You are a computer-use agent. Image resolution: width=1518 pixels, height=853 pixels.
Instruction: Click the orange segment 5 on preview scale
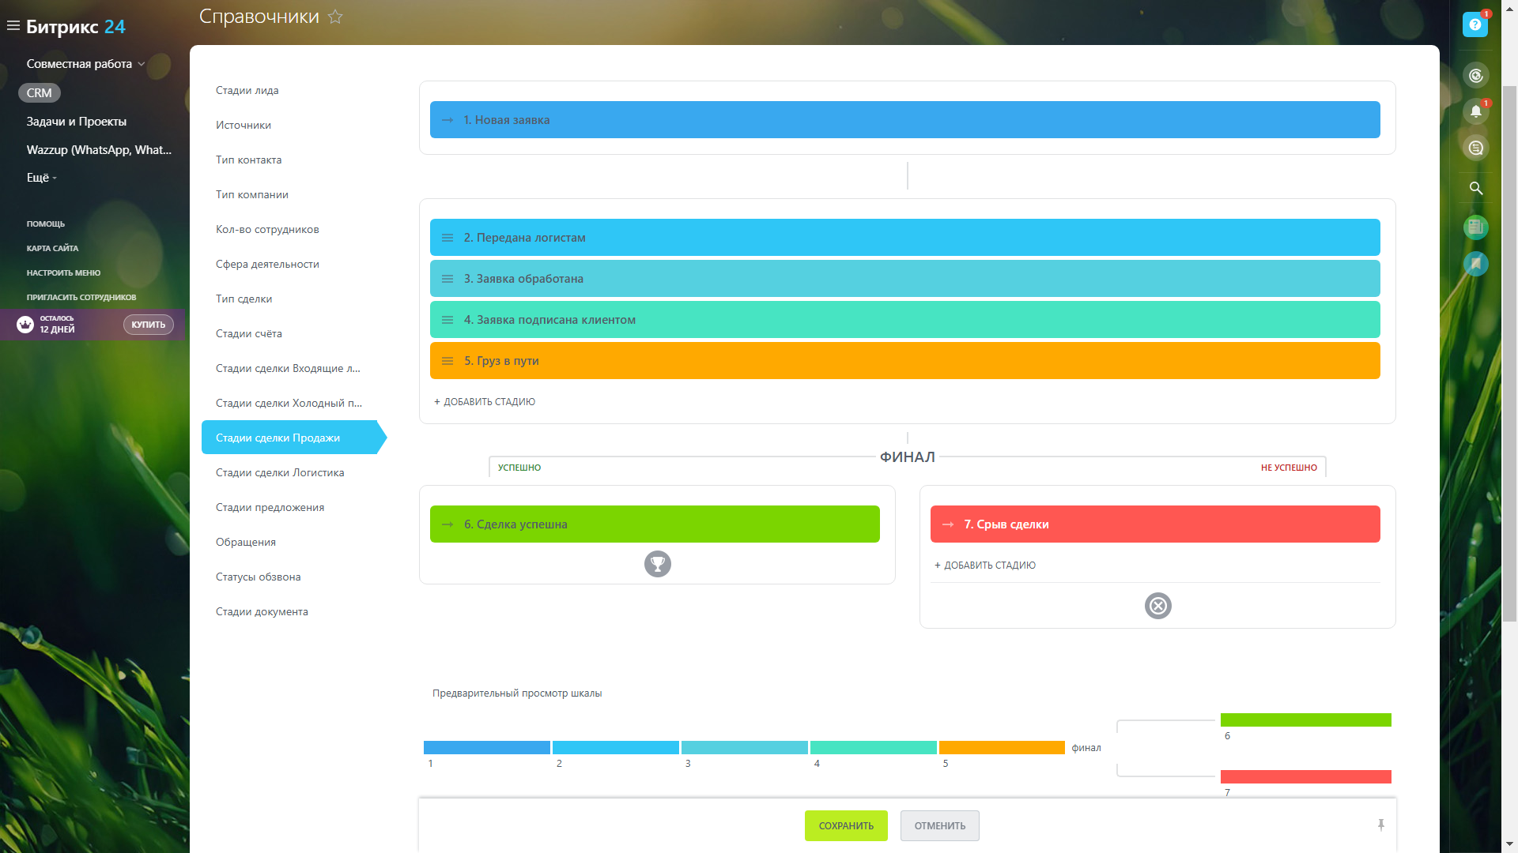click(1001, 747)
